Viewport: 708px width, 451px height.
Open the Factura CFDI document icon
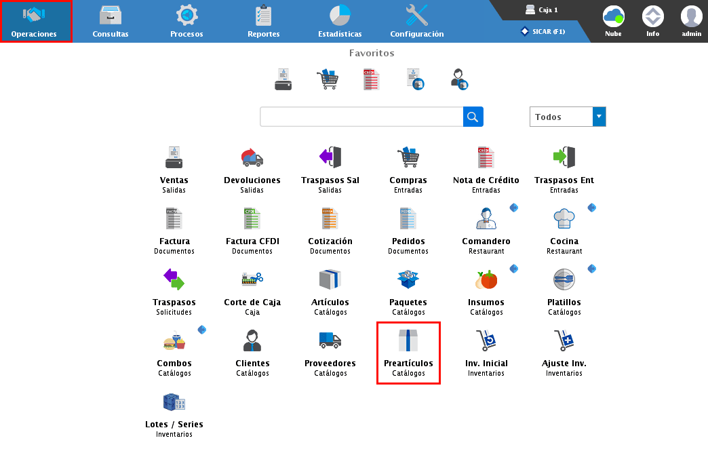pyautogui.click(x=252, y=220)
